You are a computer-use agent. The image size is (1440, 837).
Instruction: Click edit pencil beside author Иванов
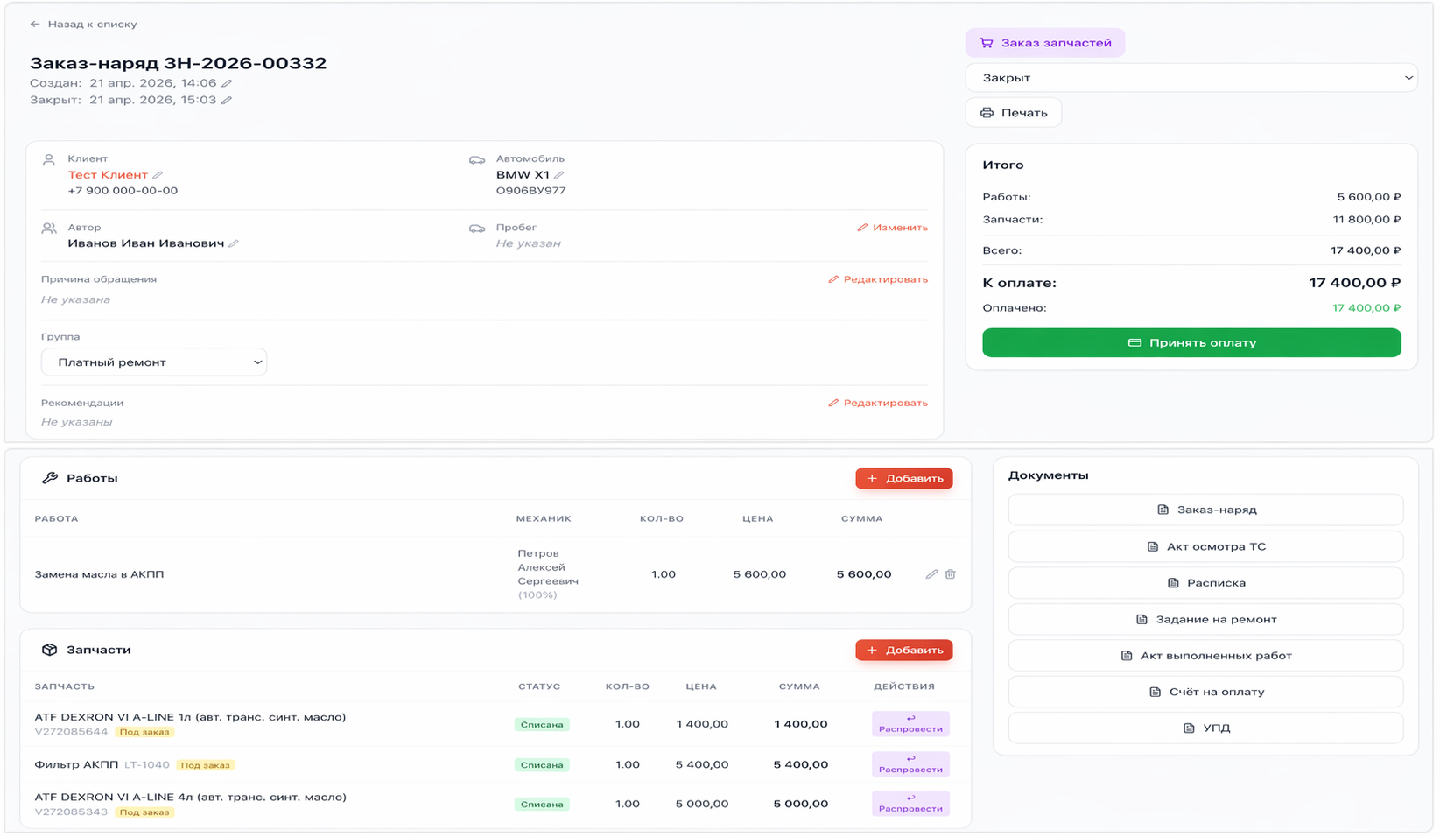234,243
